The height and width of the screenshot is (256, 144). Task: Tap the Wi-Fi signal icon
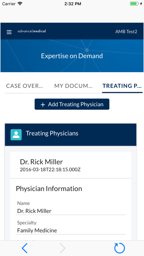click(20, 4)
